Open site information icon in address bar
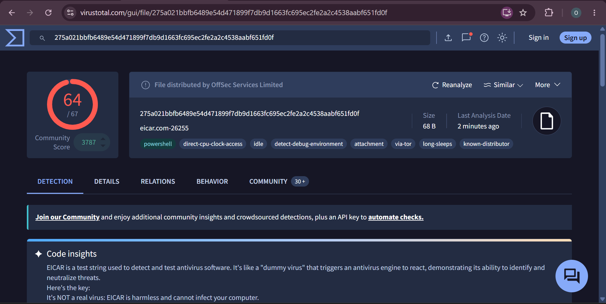This screenshot has height=304, width=606. point(70,13)
